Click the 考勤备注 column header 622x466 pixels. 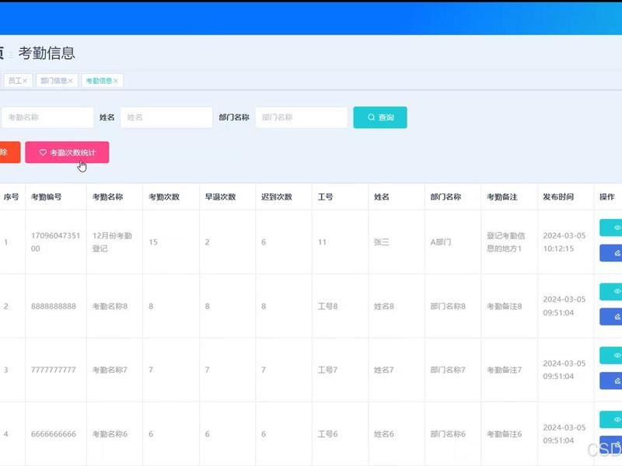pos(502,197)
